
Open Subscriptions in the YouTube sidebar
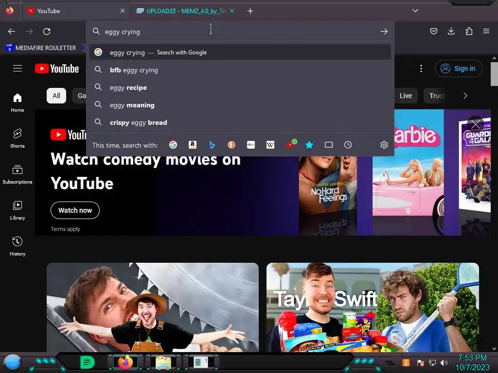[18, 174]
